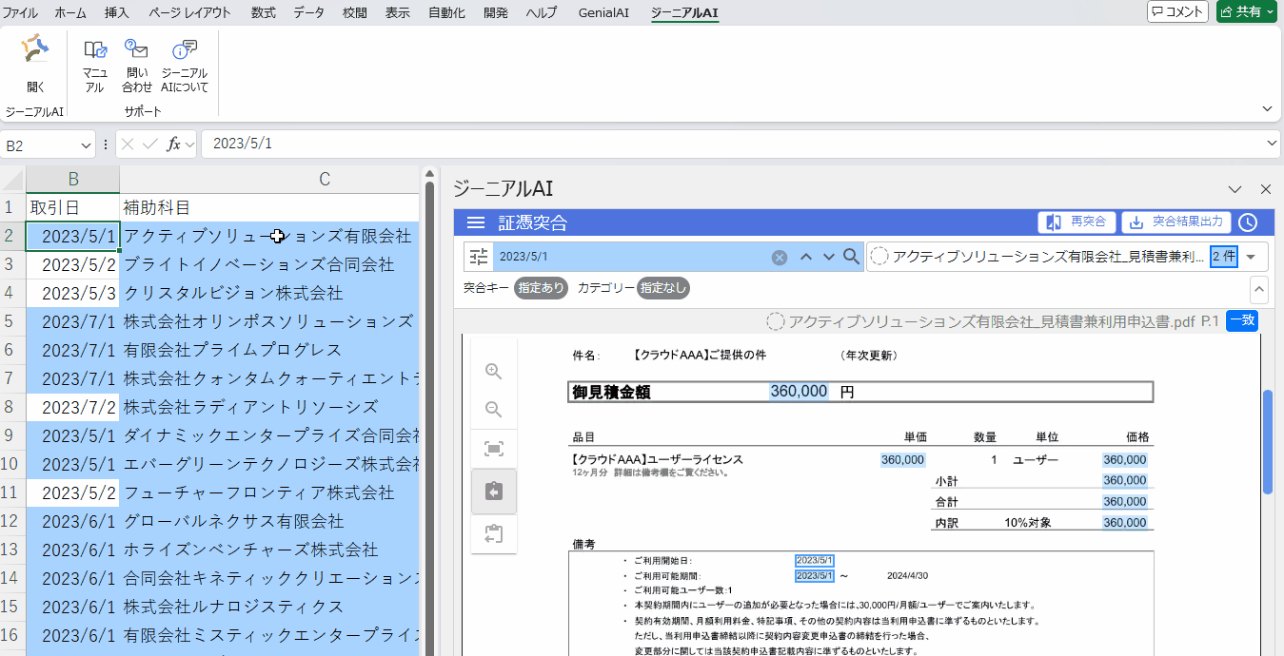The image size is (1284, 656).
Task: Close the ジーニアルAI task pane
Action: pyautogui.click(x=1266, y=189)
